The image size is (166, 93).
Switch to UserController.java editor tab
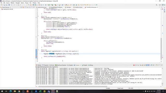(x=41, y=7)
